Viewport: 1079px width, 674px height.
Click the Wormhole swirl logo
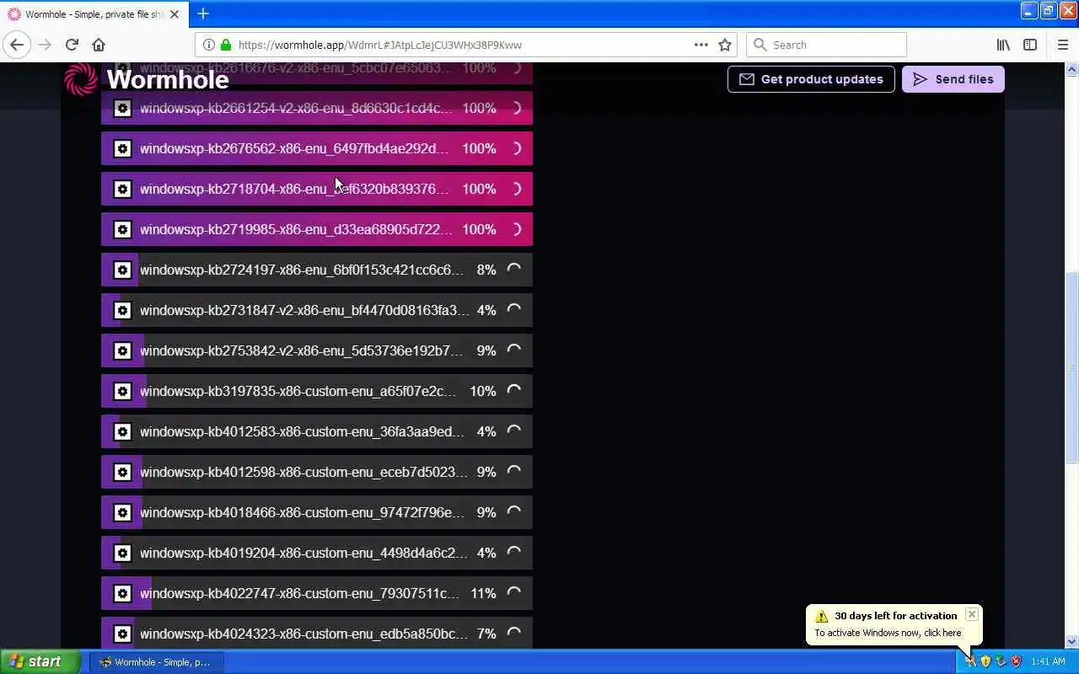tap(81, 79)
